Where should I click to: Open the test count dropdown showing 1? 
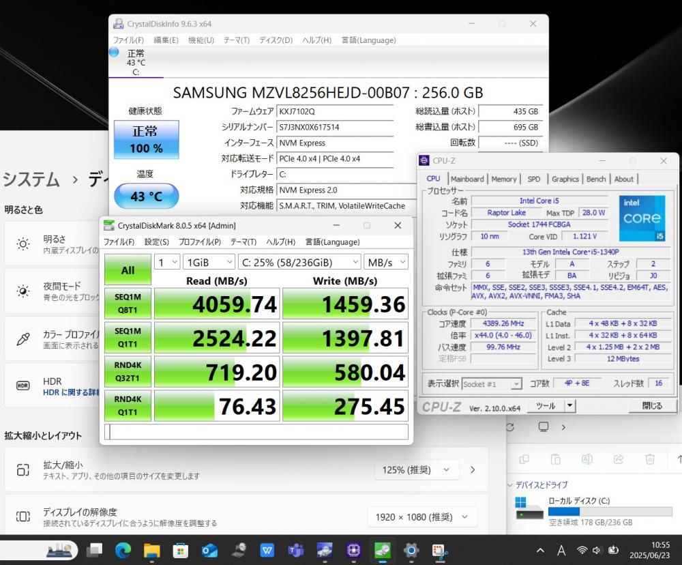[167, 263]
